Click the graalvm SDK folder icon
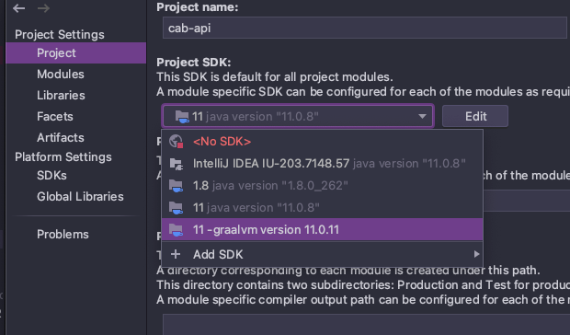Viewport: 570px width, 335px height. point(177,229)
